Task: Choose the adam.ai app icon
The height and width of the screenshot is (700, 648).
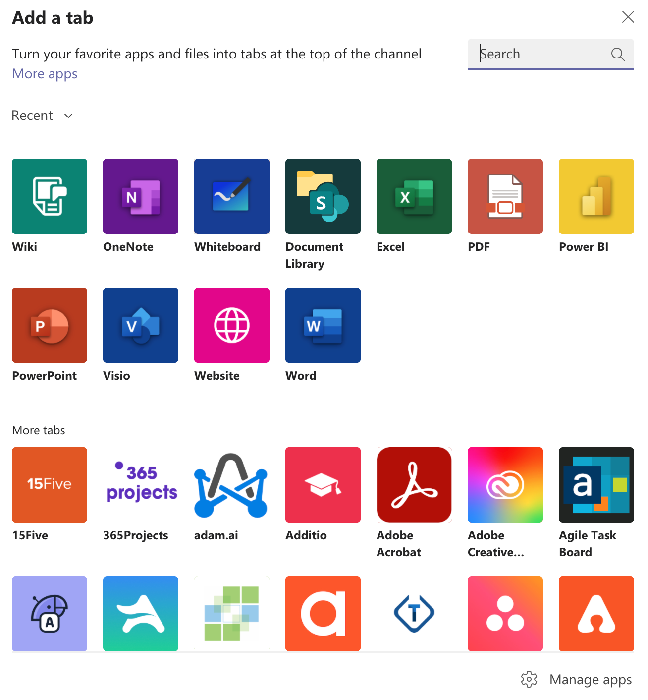Action: (232, 485)
